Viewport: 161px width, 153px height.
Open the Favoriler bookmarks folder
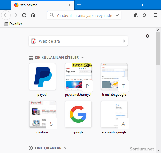click(13, 24)
